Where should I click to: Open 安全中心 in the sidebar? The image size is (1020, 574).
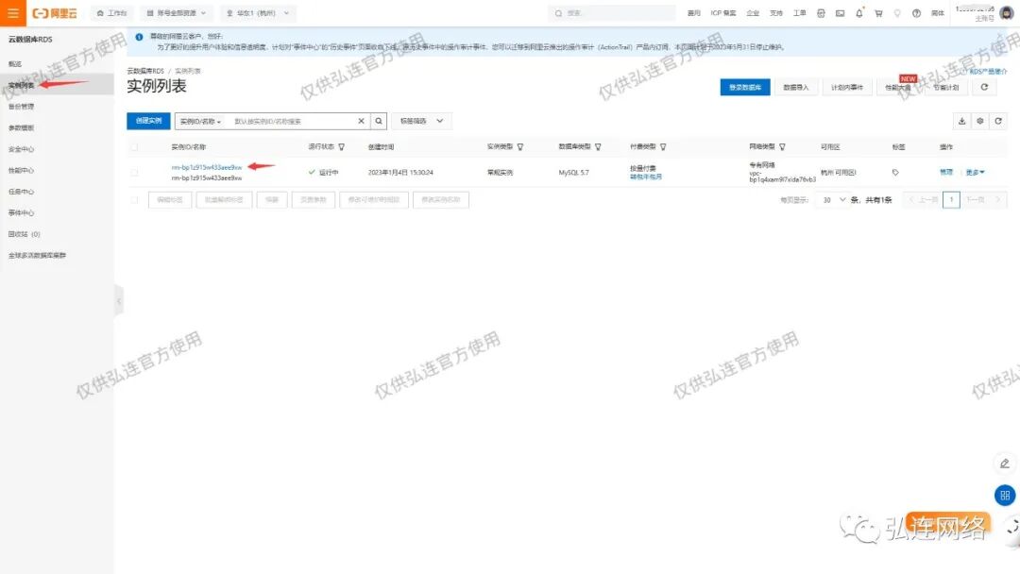(x=21, y=149)
